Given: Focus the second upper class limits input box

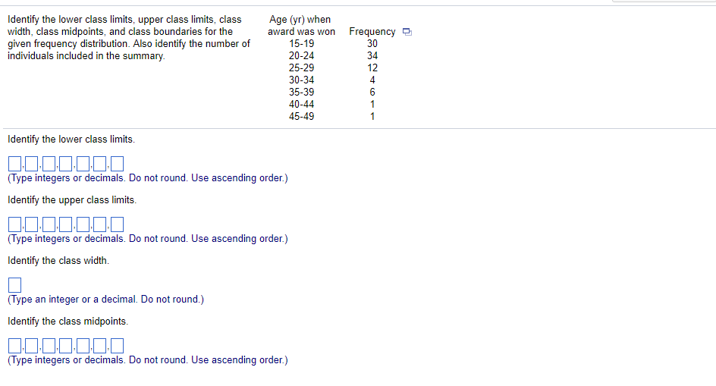Looking at the screenshot, I should pyautogui.click(x=32, y=224).
